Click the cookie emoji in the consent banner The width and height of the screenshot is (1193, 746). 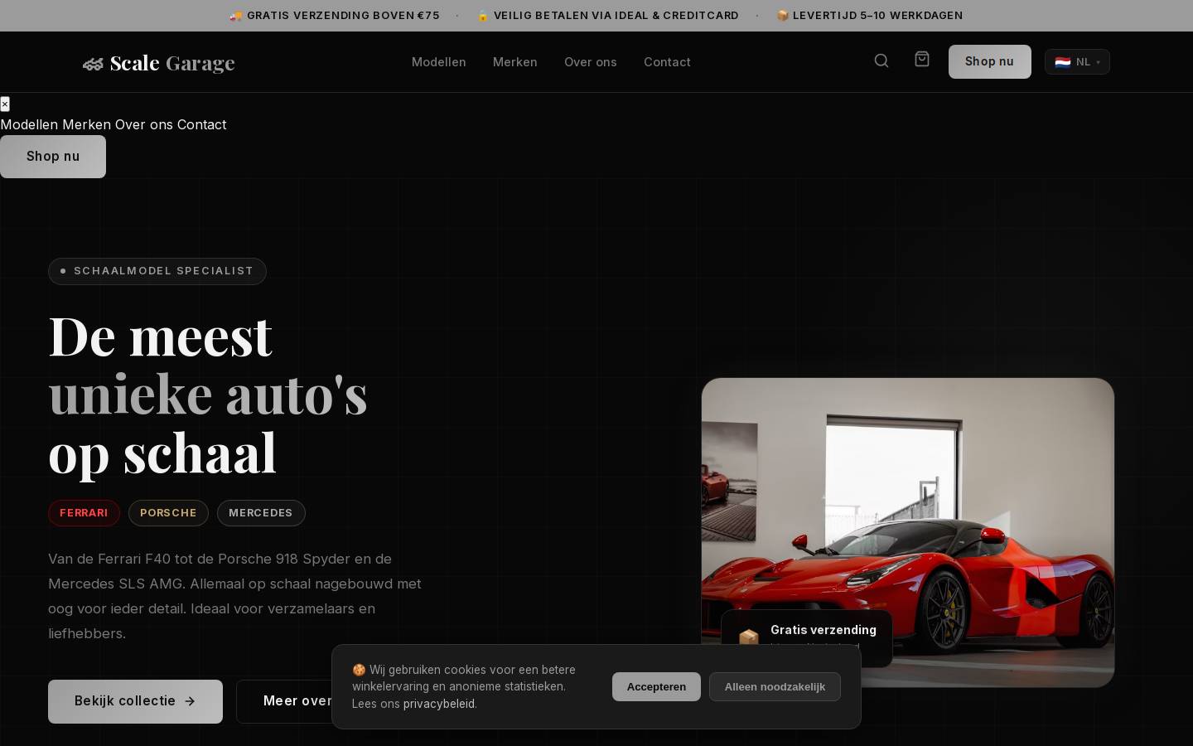tap(359, 670)
